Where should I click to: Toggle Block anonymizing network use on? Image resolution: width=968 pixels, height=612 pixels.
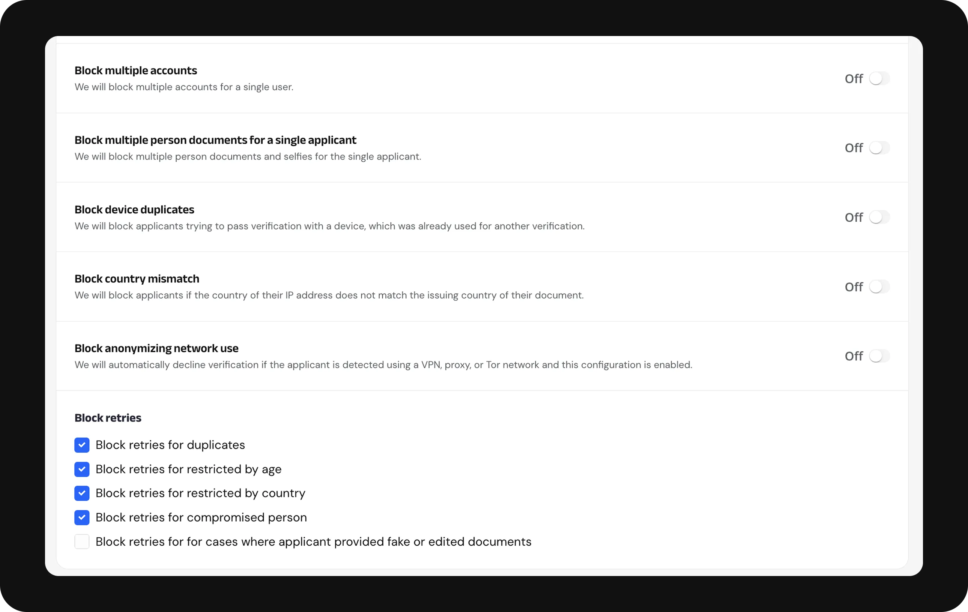tap(879, 356)
